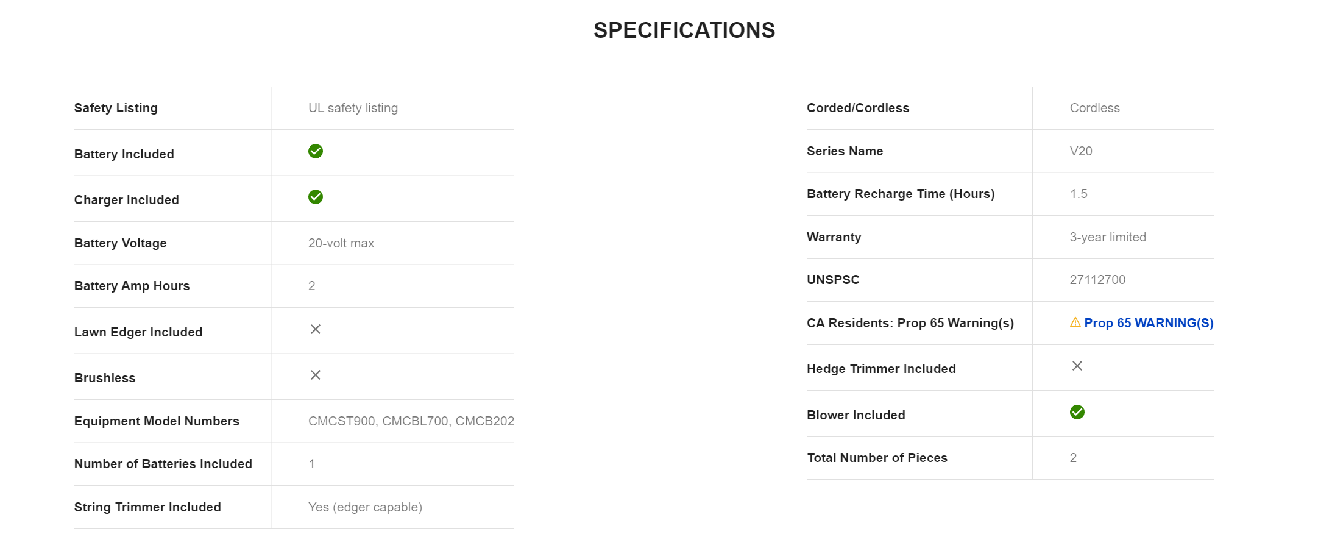Open the Prop 65 WARNING(S) link

coord(1149,323)
